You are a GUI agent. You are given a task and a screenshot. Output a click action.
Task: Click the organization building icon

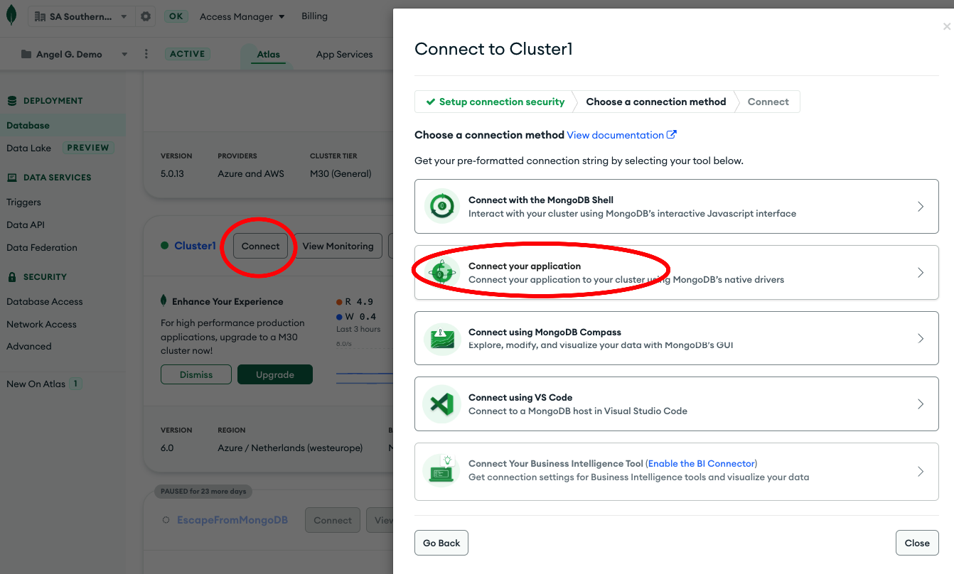[40, 16]
